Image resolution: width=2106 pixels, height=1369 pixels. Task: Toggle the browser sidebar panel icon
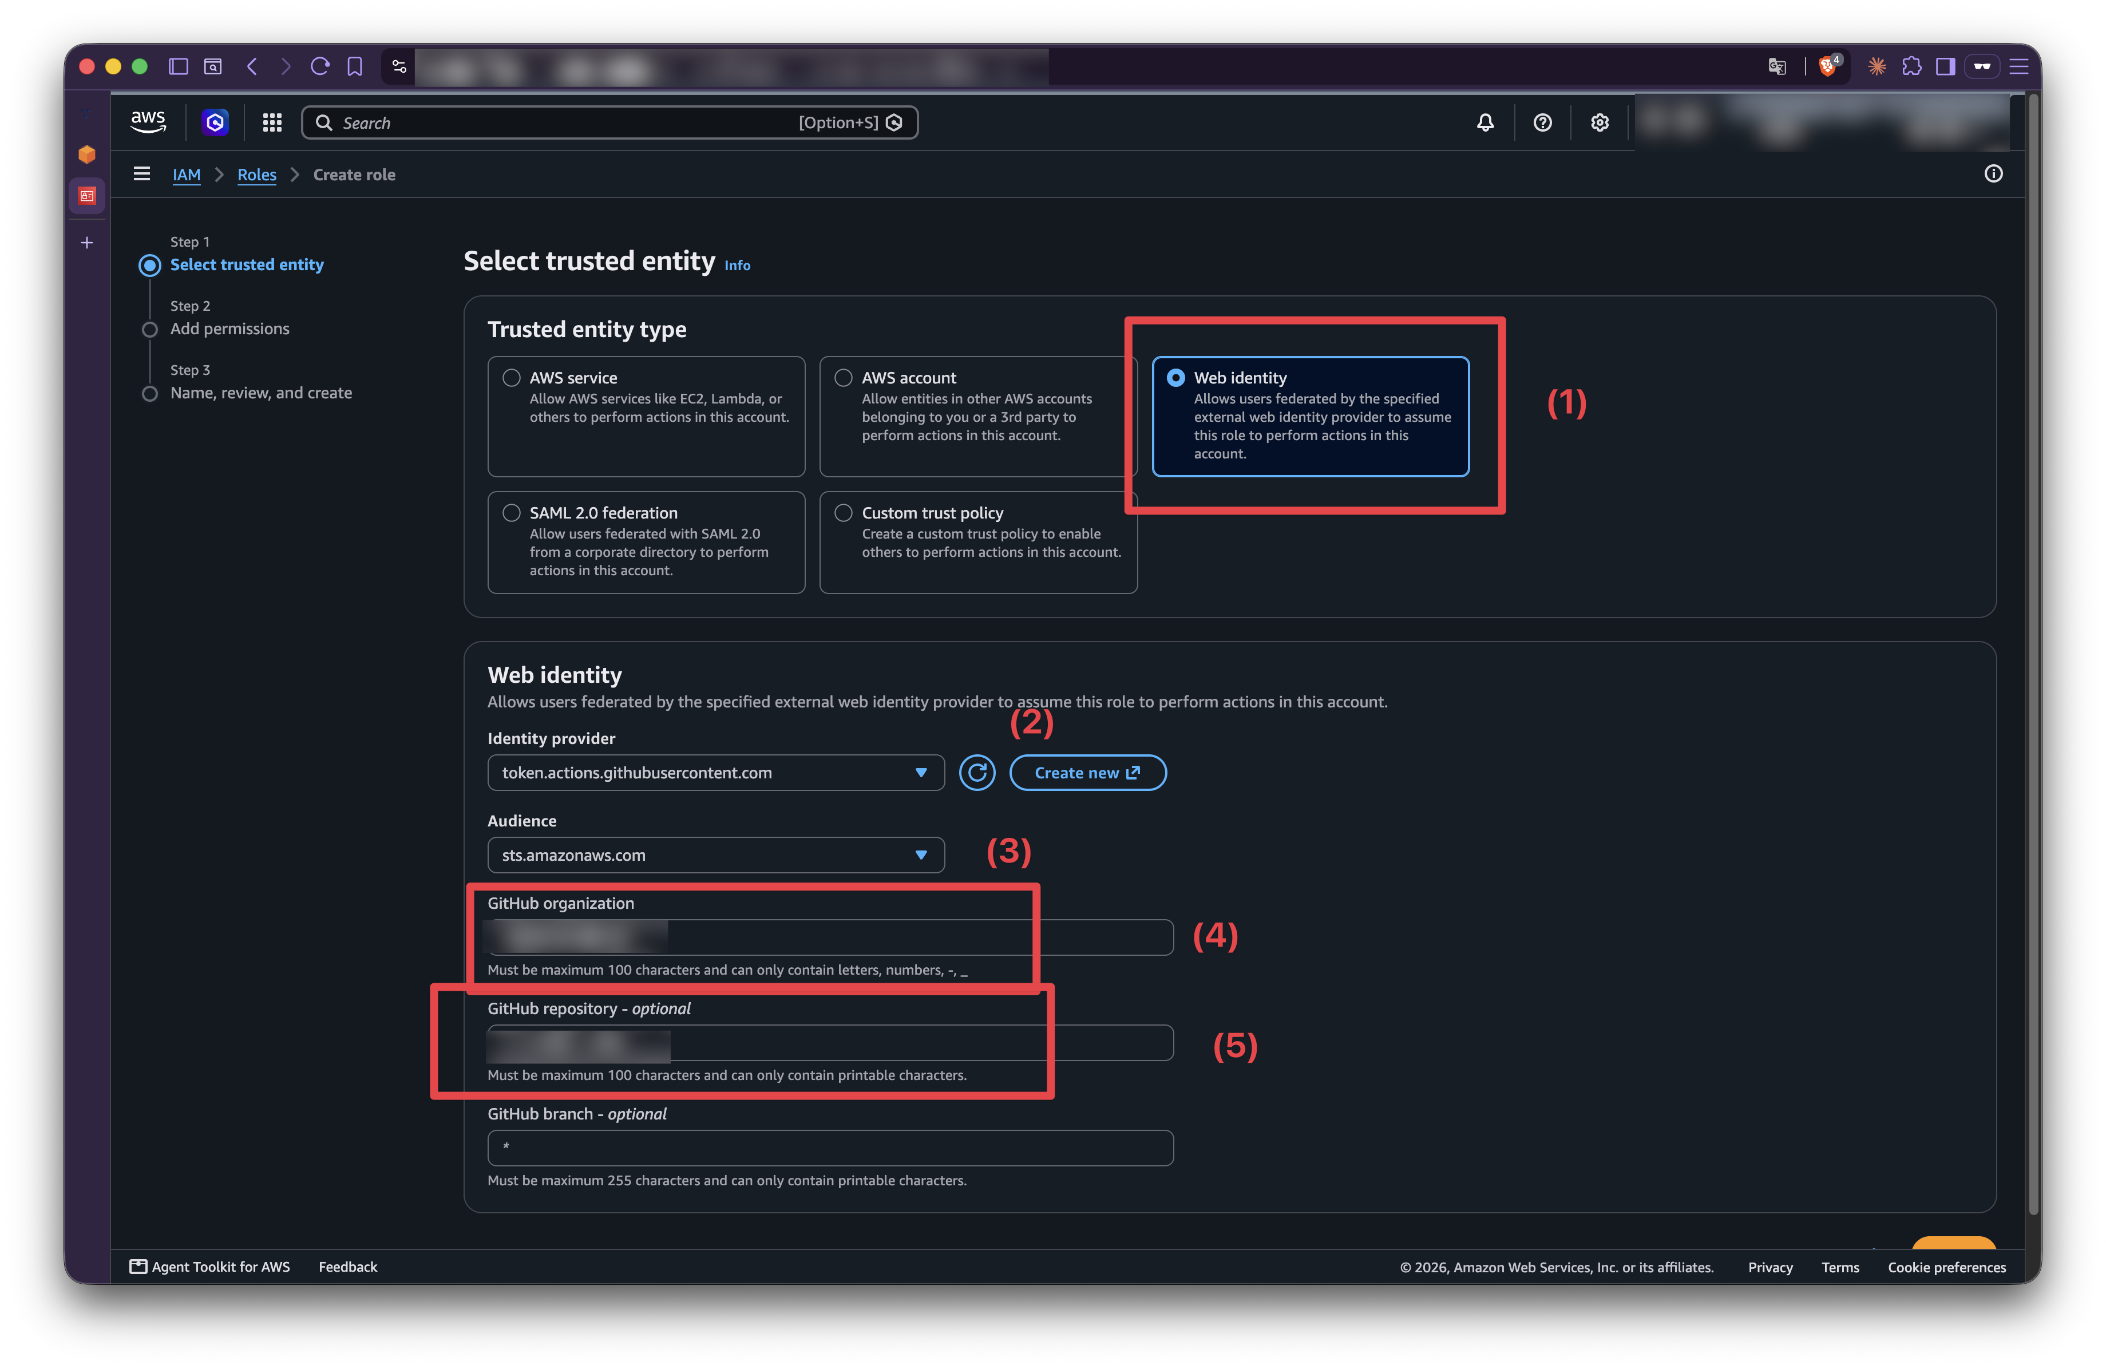tap(179, 66)
